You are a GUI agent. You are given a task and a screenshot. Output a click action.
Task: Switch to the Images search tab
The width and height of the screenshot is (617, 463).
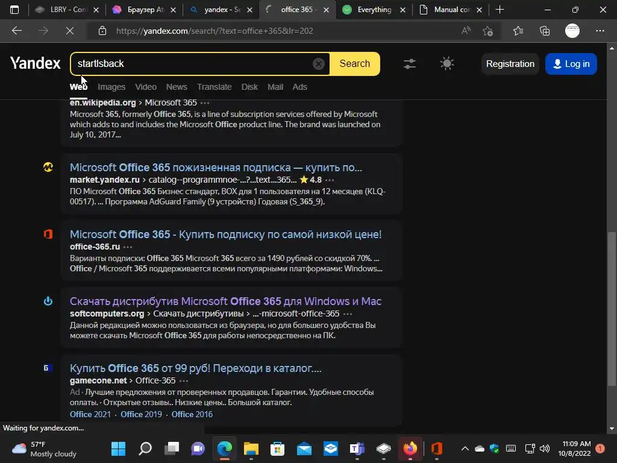(111, 87)
